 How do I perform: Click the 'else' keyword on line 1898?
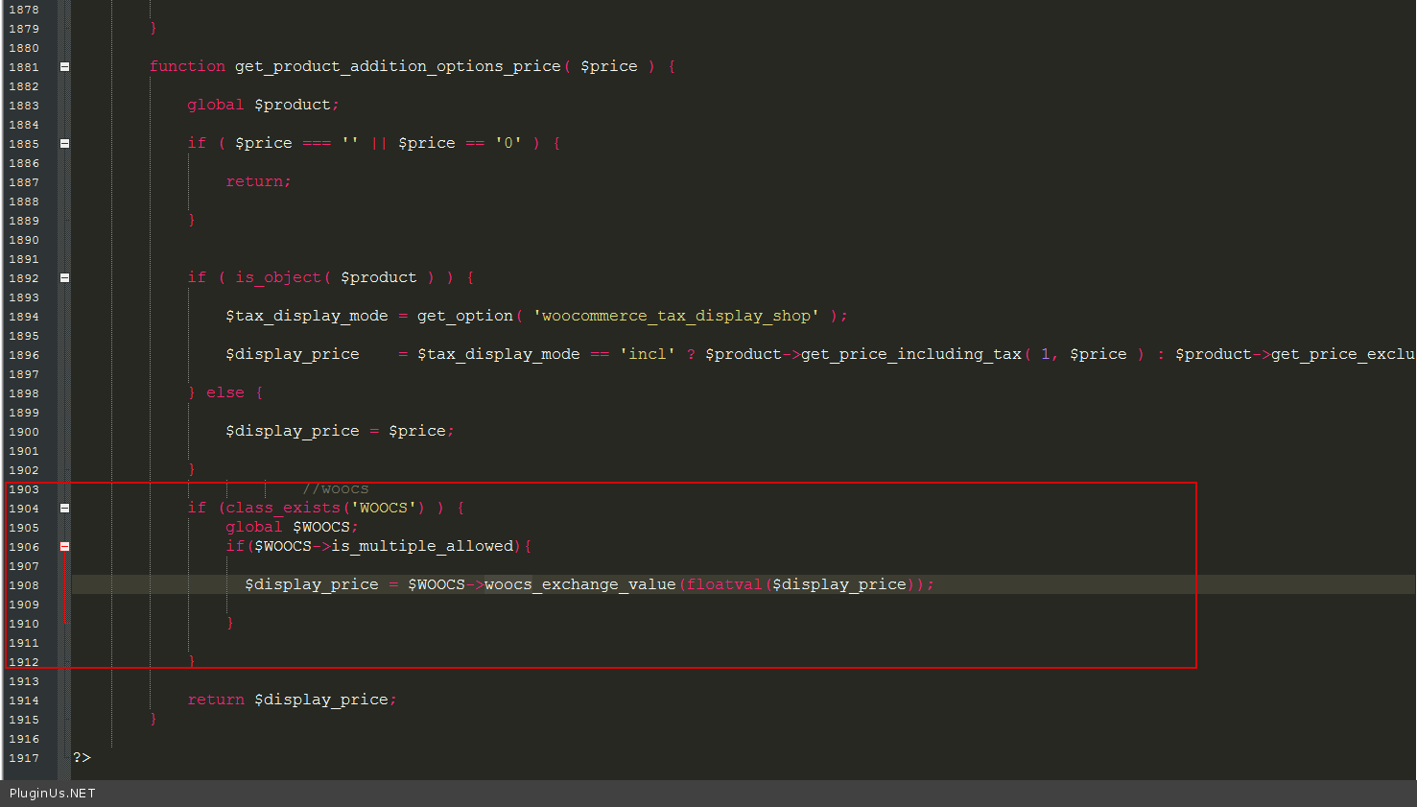click(x=225, y=392)
